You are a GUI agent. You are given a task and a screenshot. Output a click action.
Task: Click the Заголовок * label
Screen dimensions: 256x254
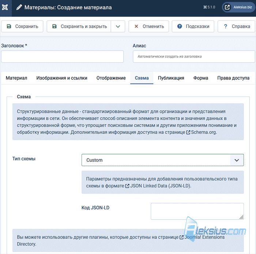pos(14,46)
